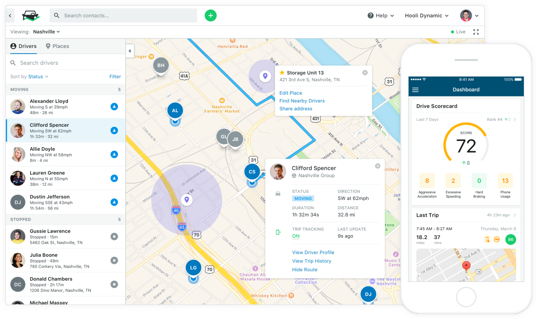Click the View Trip History link
The image size is (537, 319).
(x=311, y=261)
